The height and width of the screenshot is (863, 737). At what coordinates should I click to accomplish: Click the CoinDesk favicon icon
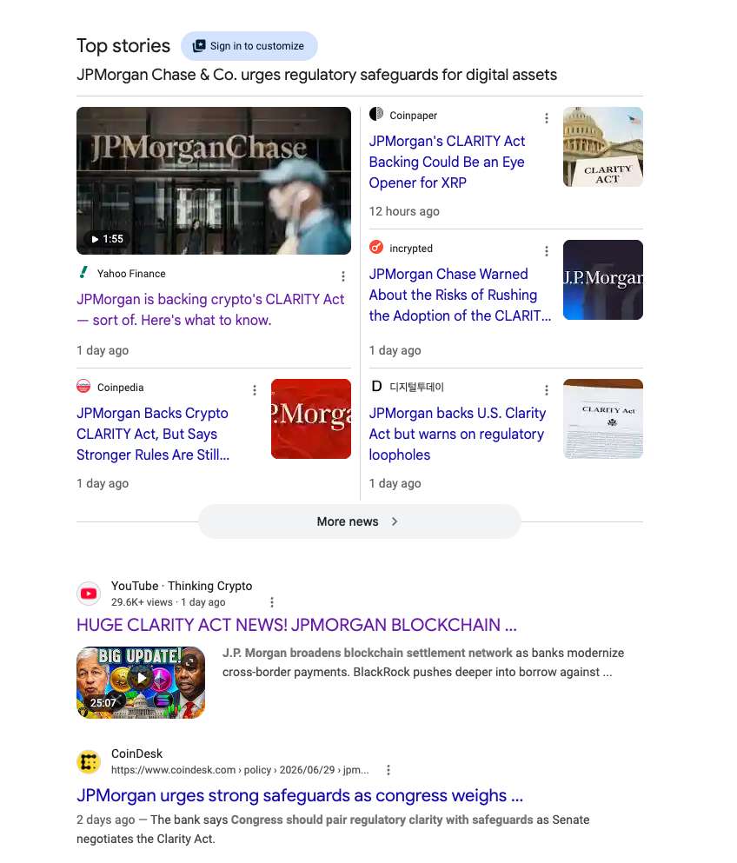[x=89, y=761]
